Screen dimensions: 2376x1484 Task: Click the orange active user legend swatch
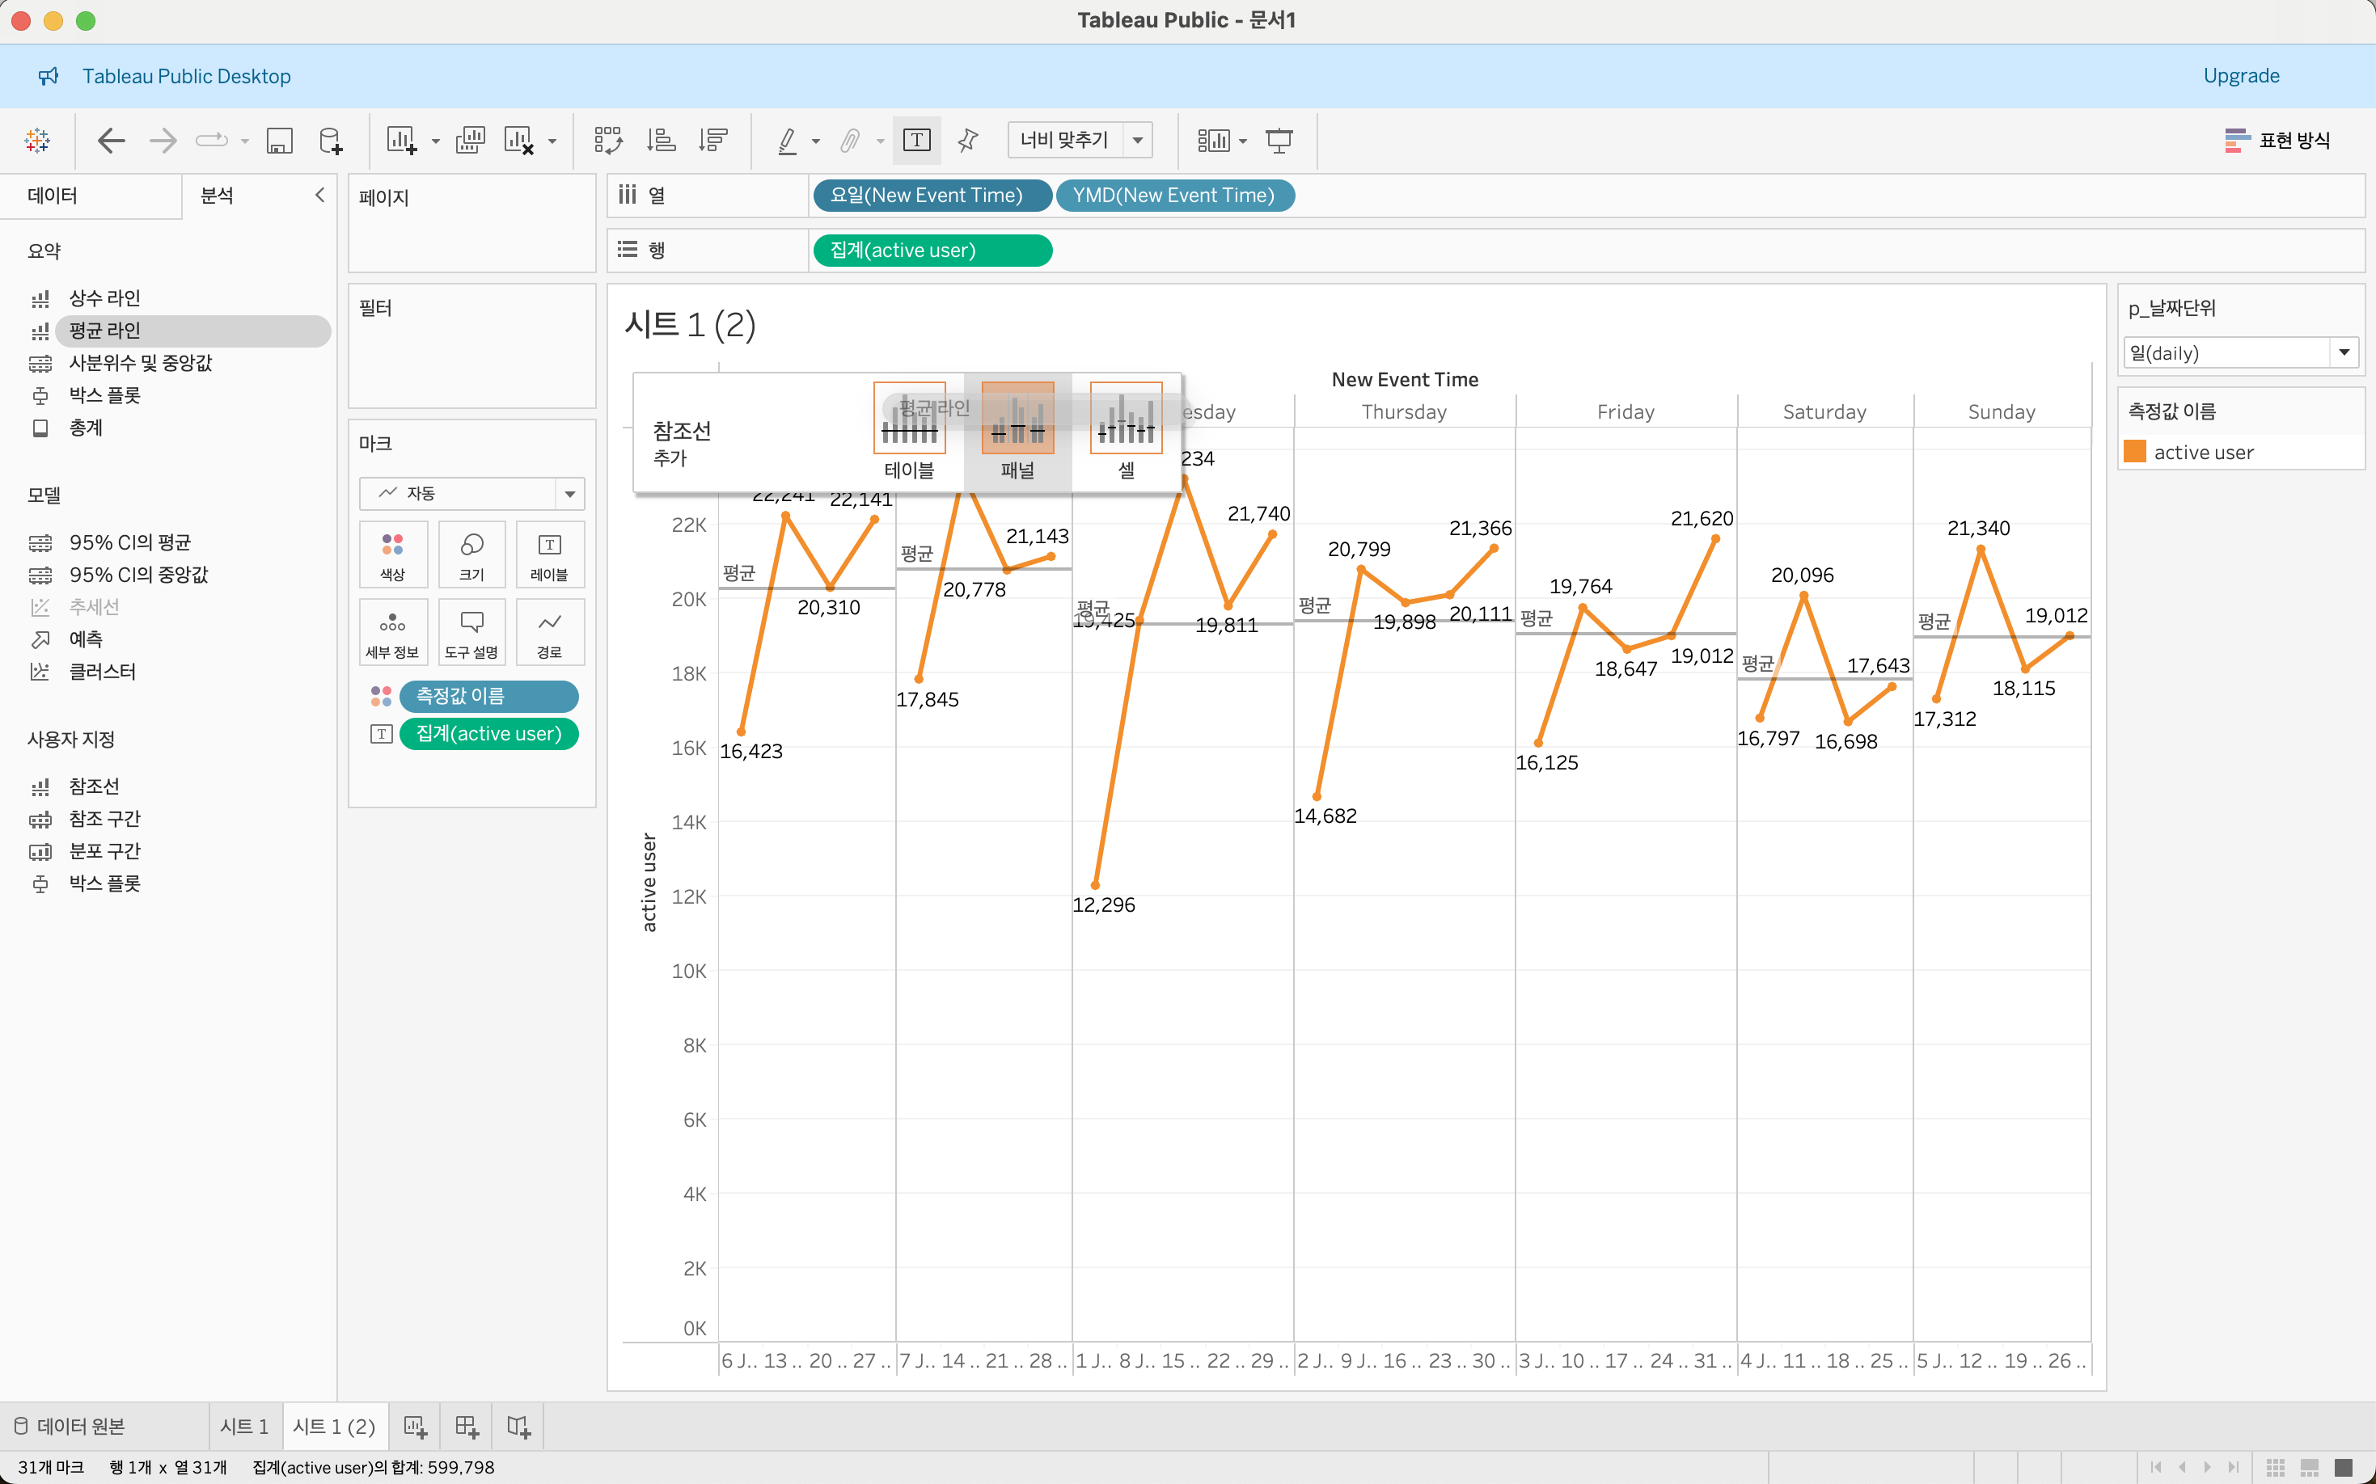(2134, 452)
